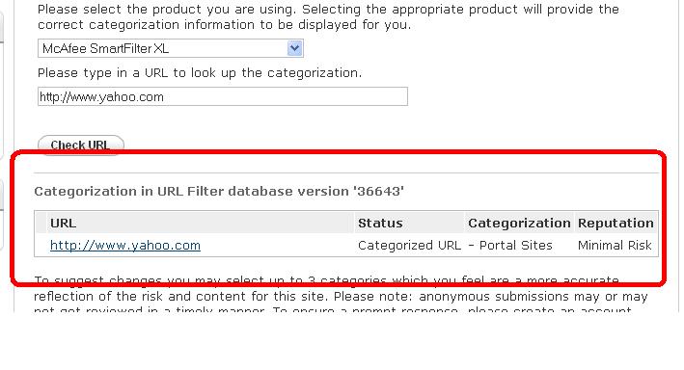Open the McAfee SmartFilter XL product dropdown
This screenshot has height=370, width=684.
pyautogui.click(x=171, y=48)
